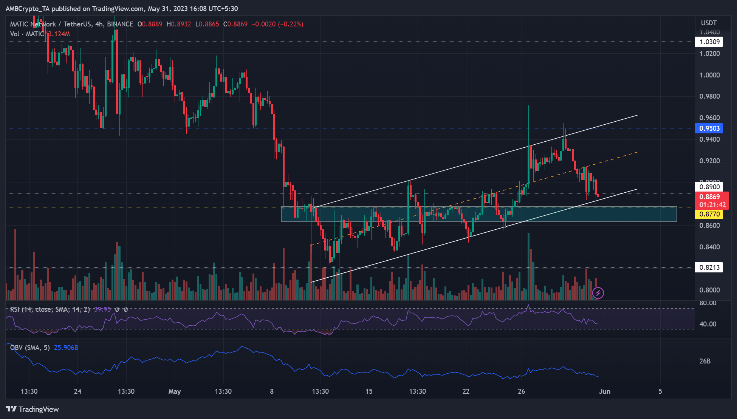The height and width of the screenshot is (419, 737).
Task: Click the white 0.8213 price label
Action: [709, 267]
